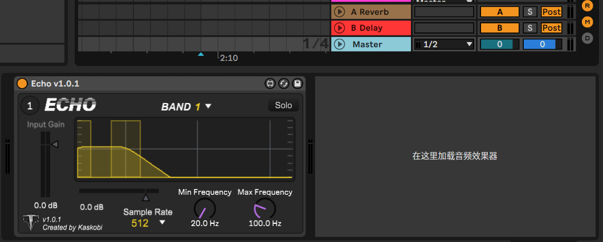Click the A Reverb track activator button
603x242 pixels.
tap(499, 11)
